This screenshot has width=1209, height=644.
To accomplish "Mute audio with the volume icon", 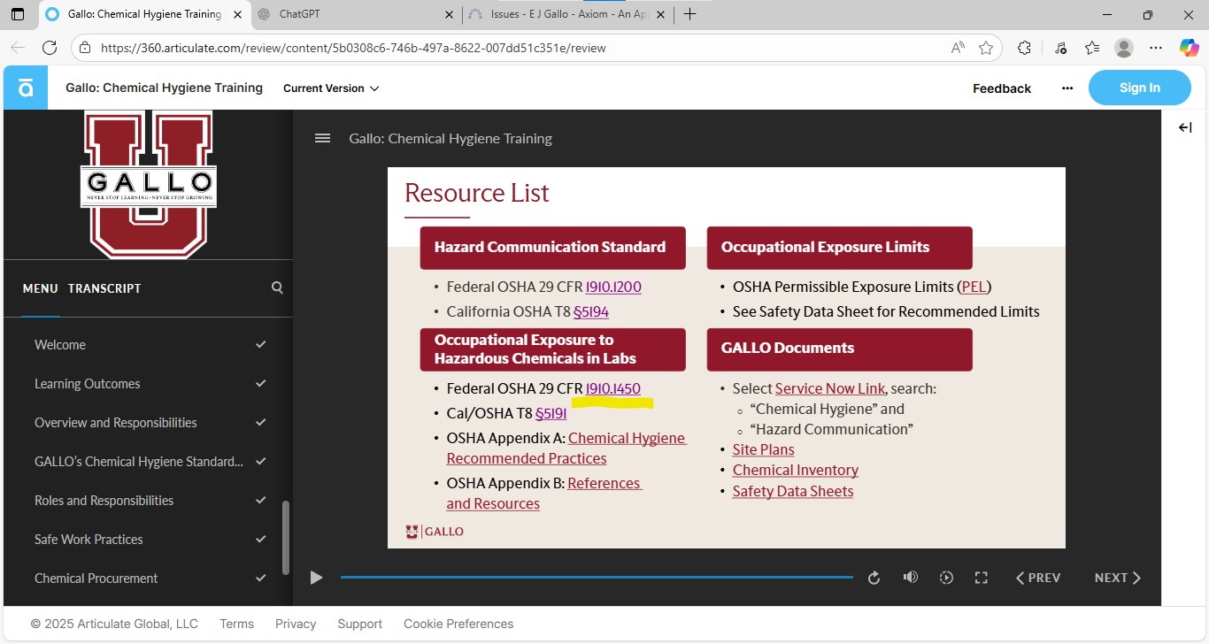I will (910, 578).
